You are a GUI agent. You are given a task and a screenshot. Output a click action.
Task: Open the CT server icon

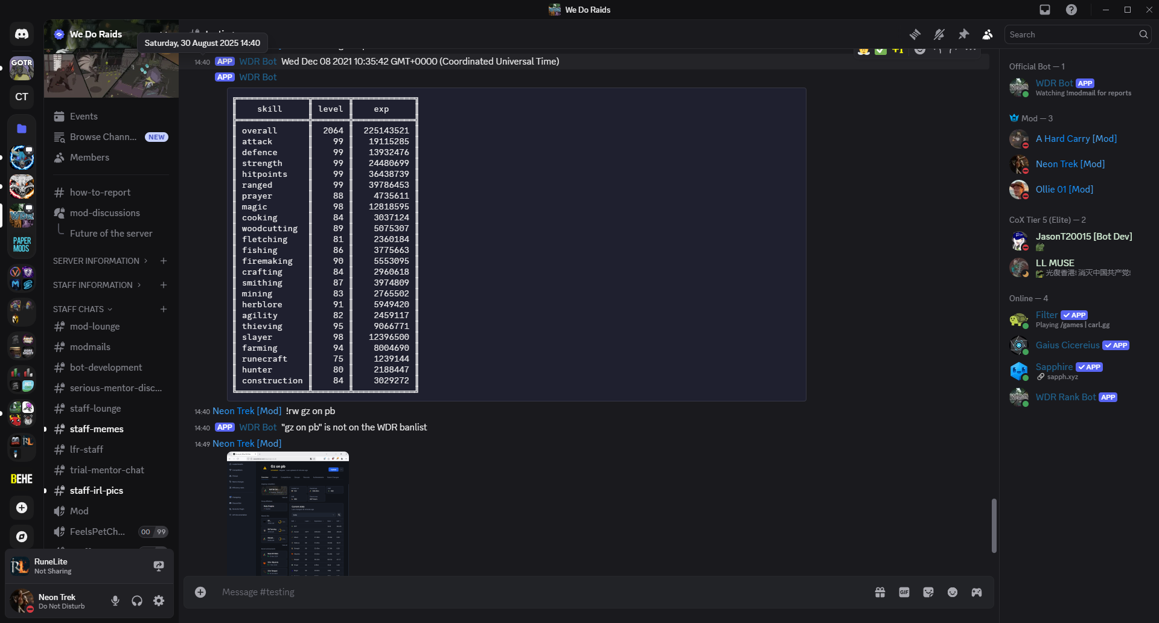pos(22,97)
